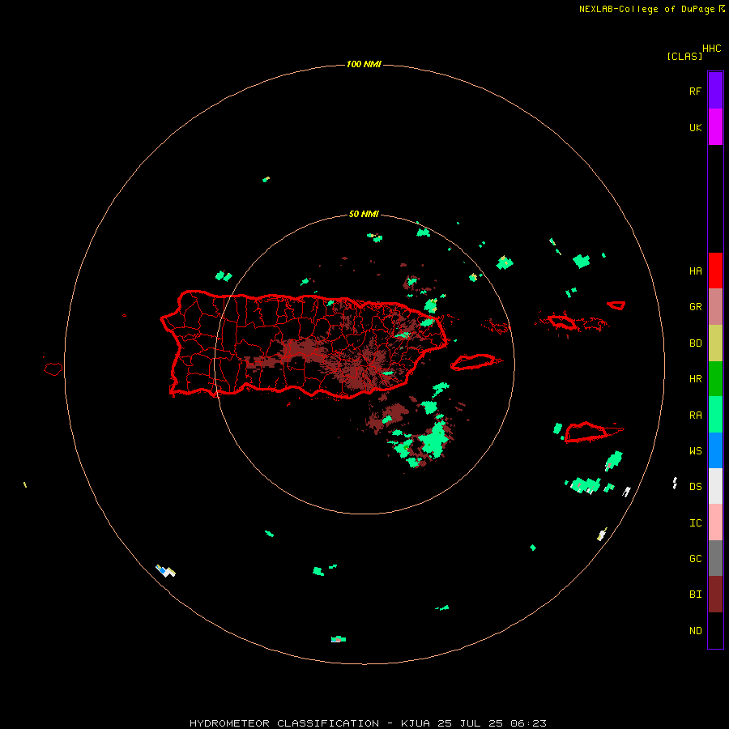Click the RA legend label
This screenshot has width=729, height=729.
[695, 416]
